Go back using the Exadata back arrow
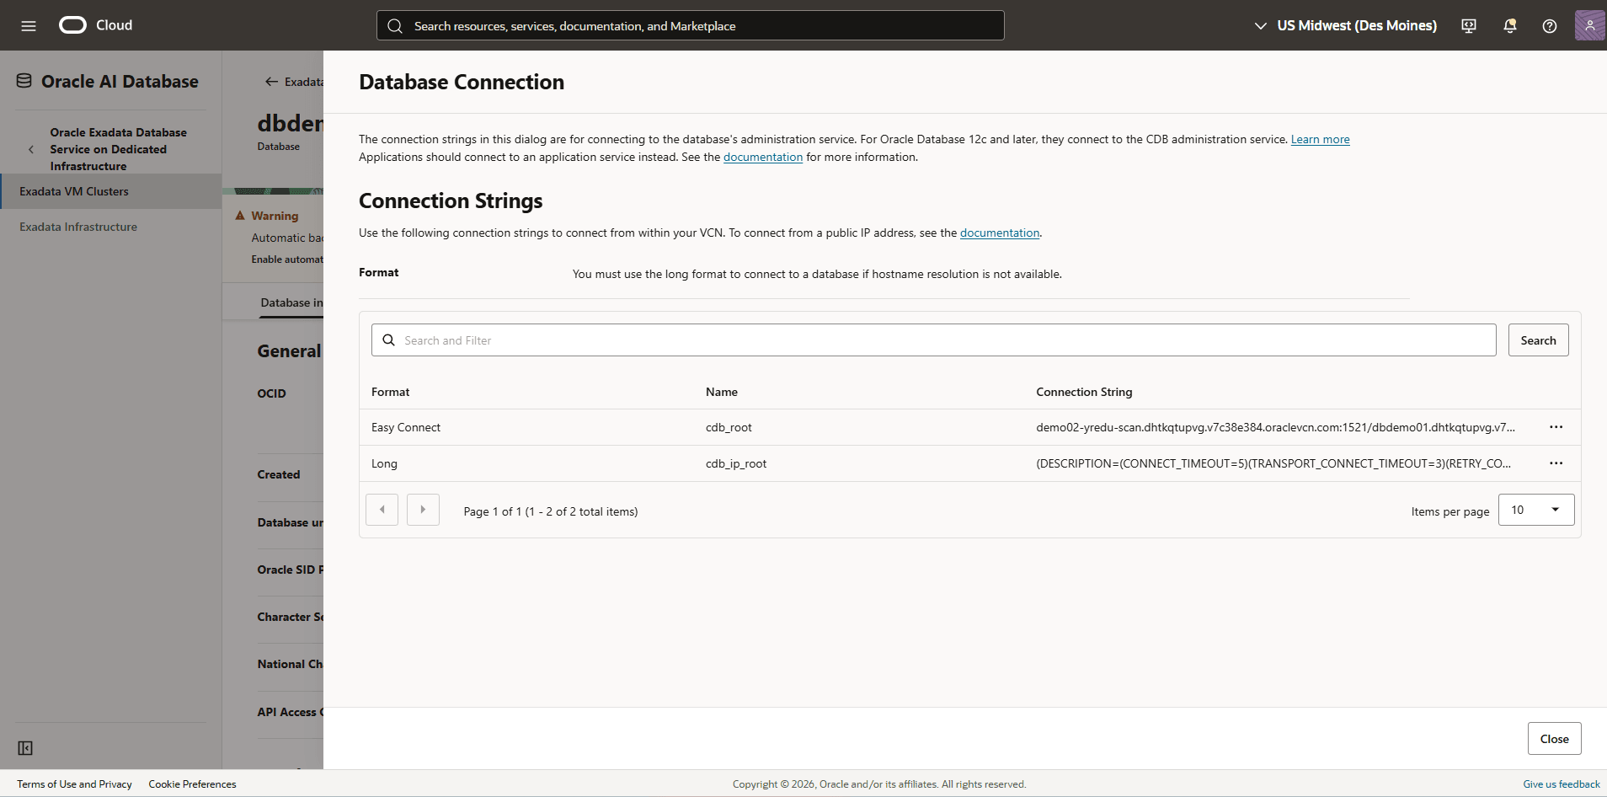This screenshot has width=1607, height=797. 270,81
